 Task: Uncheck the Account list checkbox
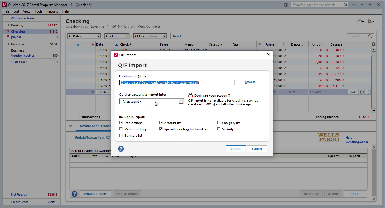161,123
